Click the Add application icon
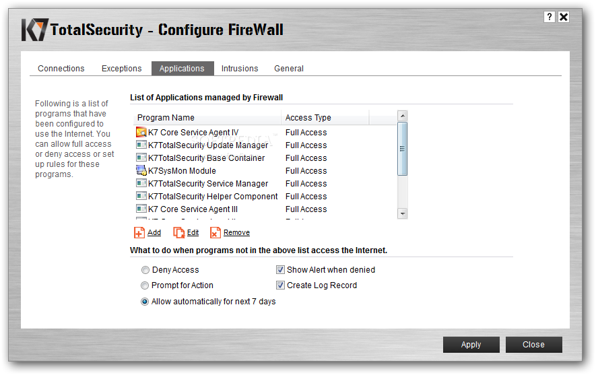 [x=139, y=232]
